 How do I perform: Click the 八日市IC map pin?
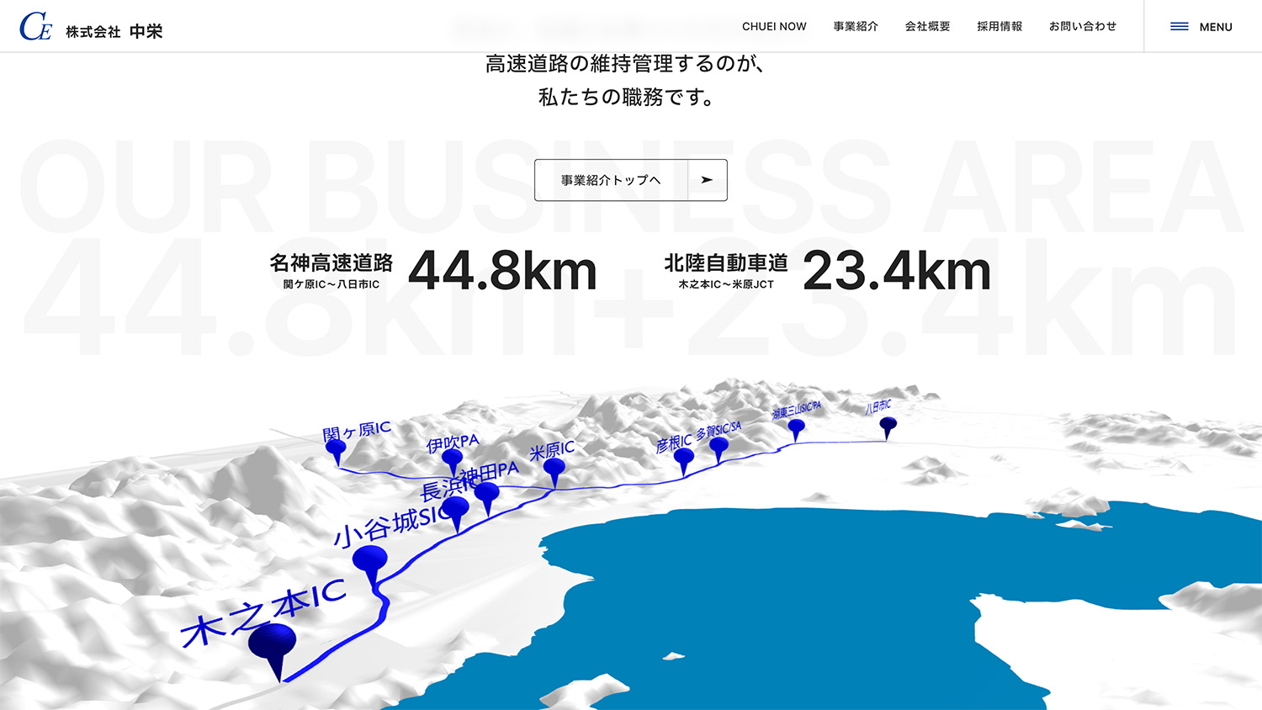point(888,425)
